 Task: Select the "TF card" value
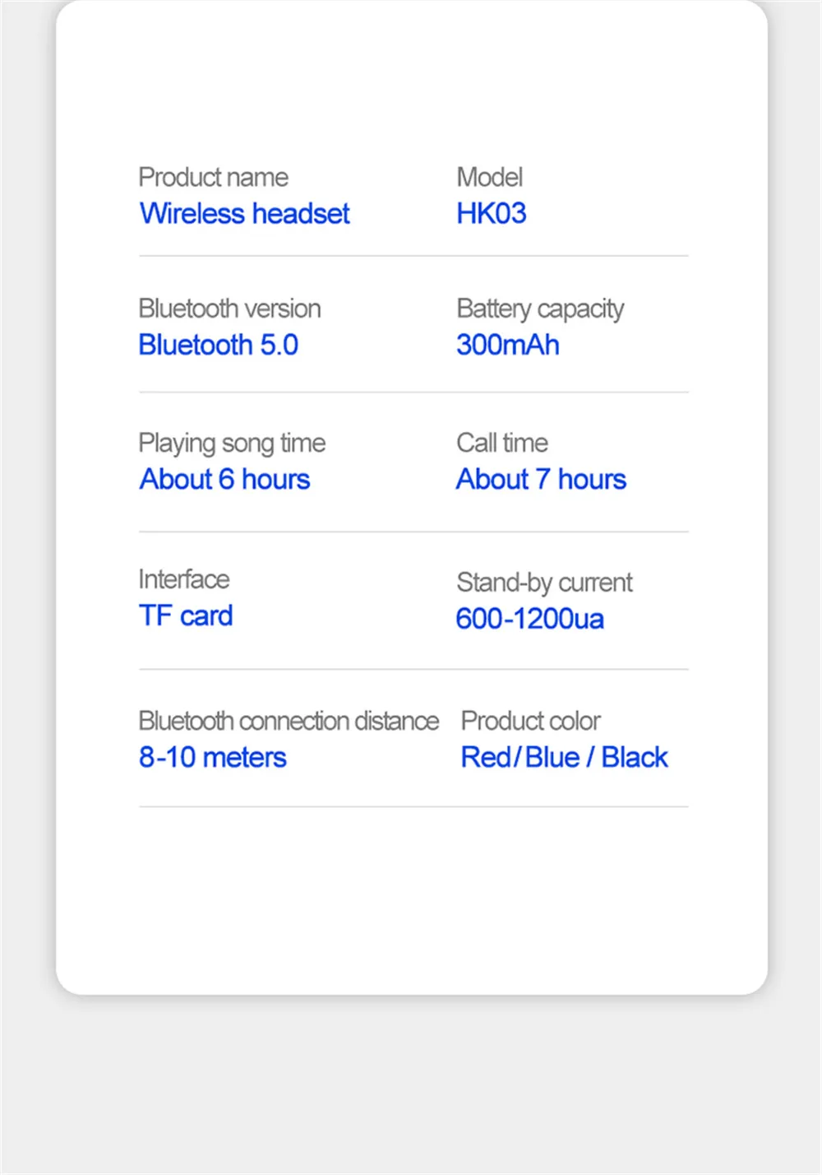(187, 616)
